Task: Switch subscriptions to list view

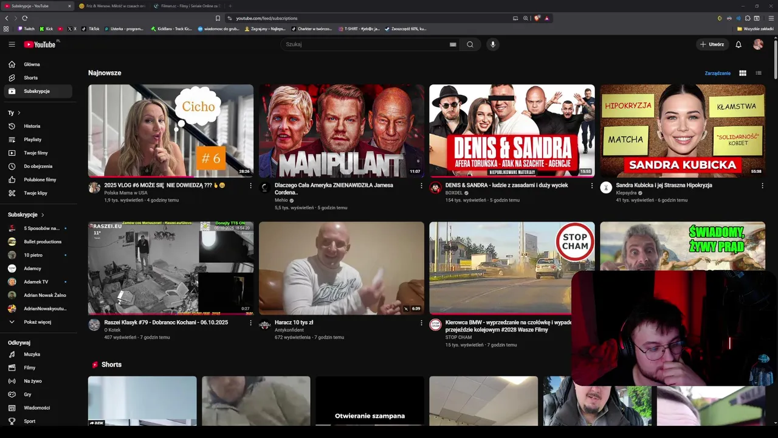Action: tap(759, 73)
